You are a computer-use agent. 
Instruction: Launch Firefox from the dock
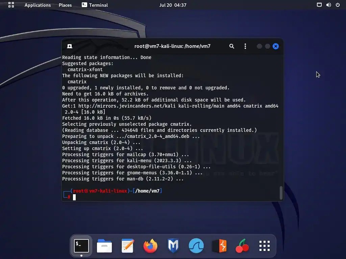point(150,246)
